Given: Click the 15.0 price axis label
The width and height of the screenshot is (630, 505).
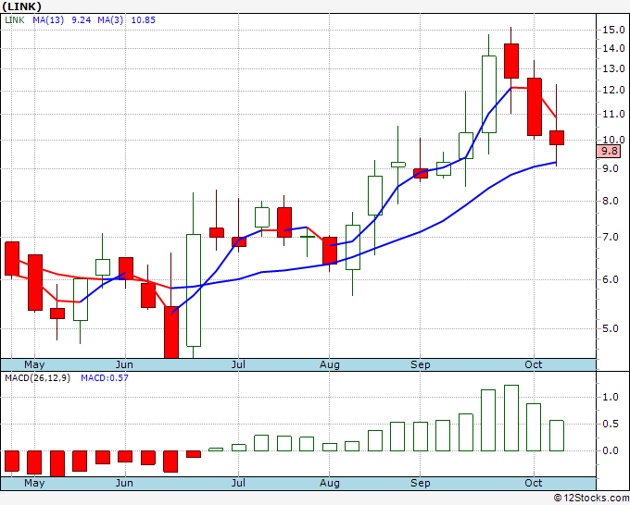Looking at the screenshot, I should tap(613, 30).
